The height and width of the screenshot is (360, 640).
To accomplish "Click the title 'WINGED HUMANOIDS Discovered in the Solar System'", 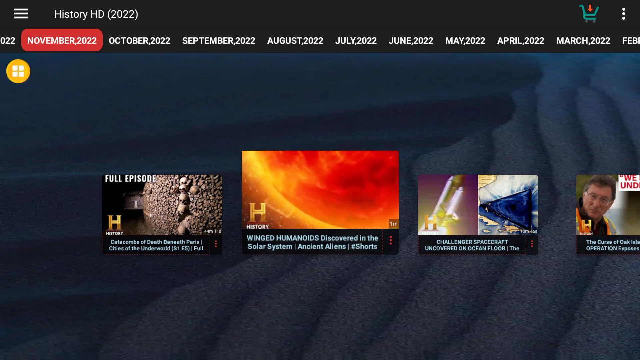I will click(x=312, y=242).
